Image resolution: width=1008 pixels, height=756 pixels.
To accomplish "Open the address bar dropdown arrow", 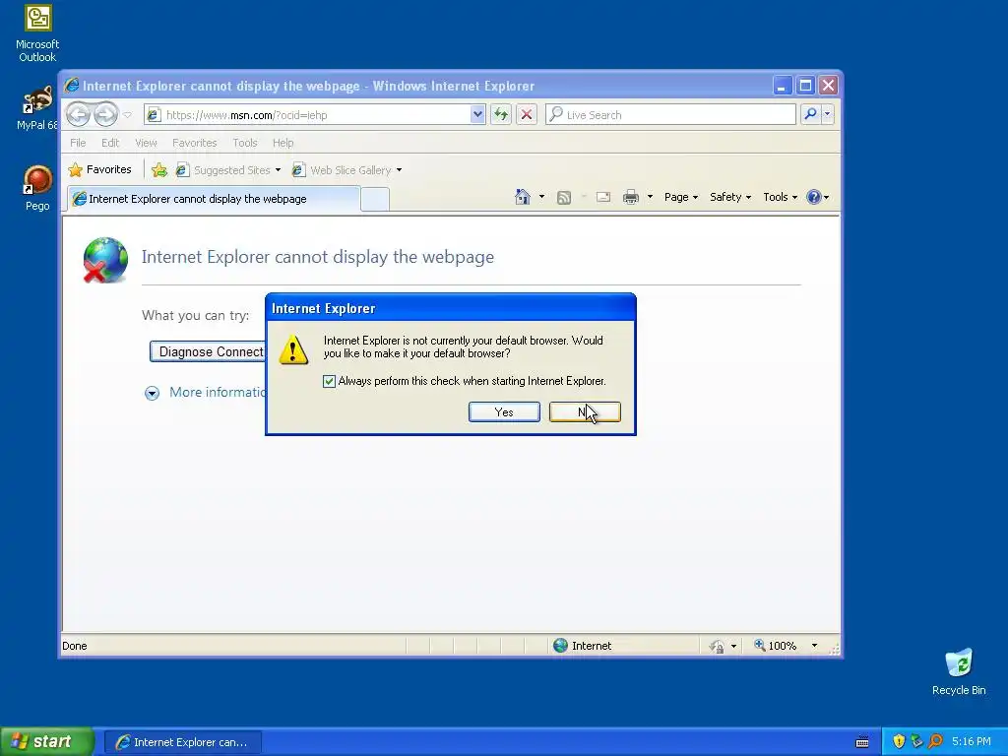I will tap(477, 114).
